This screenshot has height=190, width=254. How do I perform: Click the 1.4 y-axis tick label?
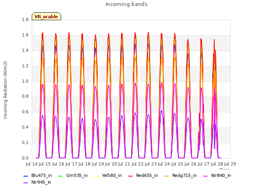25,50
